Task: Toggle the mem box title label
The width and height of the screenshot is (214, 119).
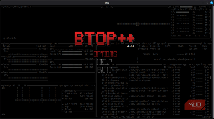Action: 7,44
